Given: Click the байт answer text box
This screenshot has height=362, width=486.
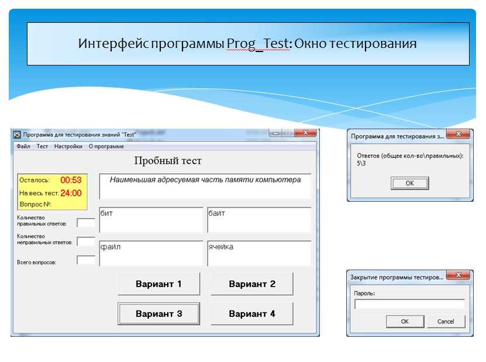Looking at the screenshot, I should [x=259, y=220].
